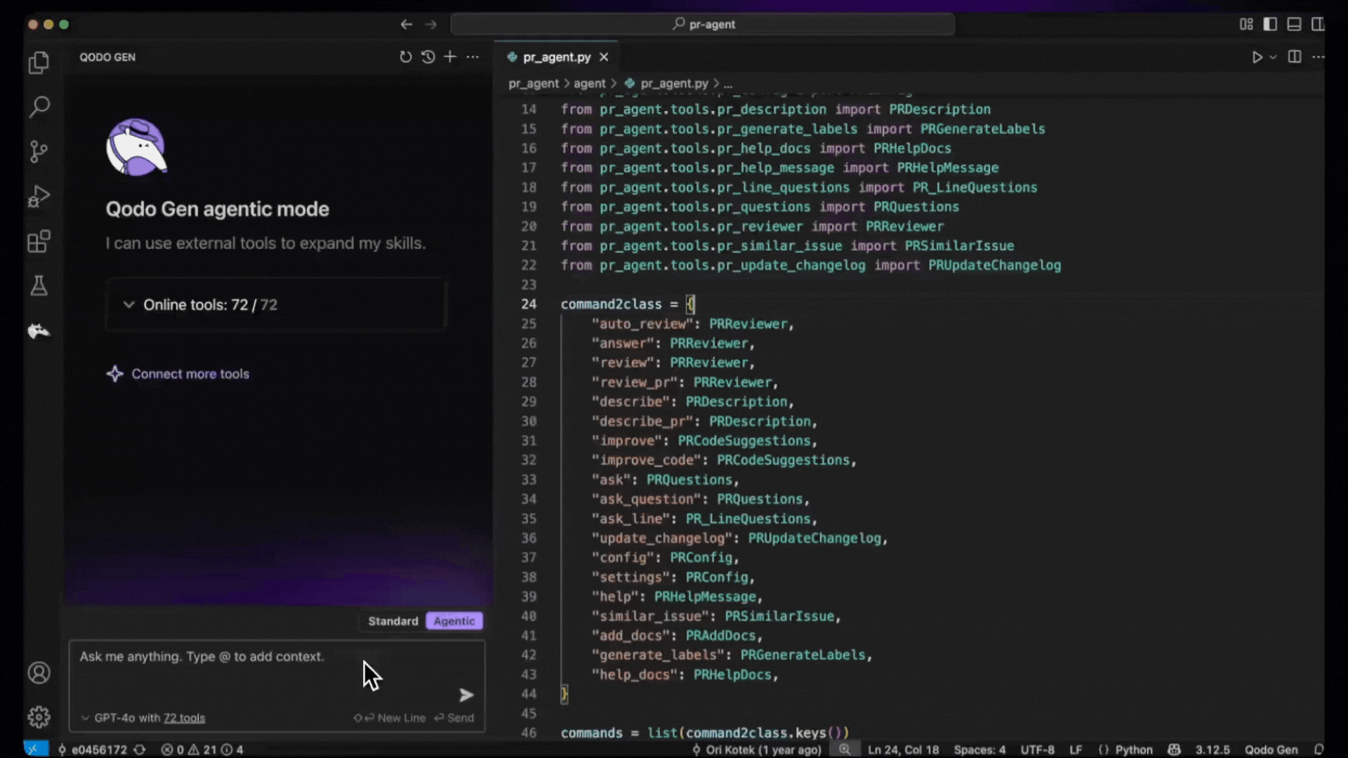Select Python 3.12.5 interpreter

[x=1212, y=750]
